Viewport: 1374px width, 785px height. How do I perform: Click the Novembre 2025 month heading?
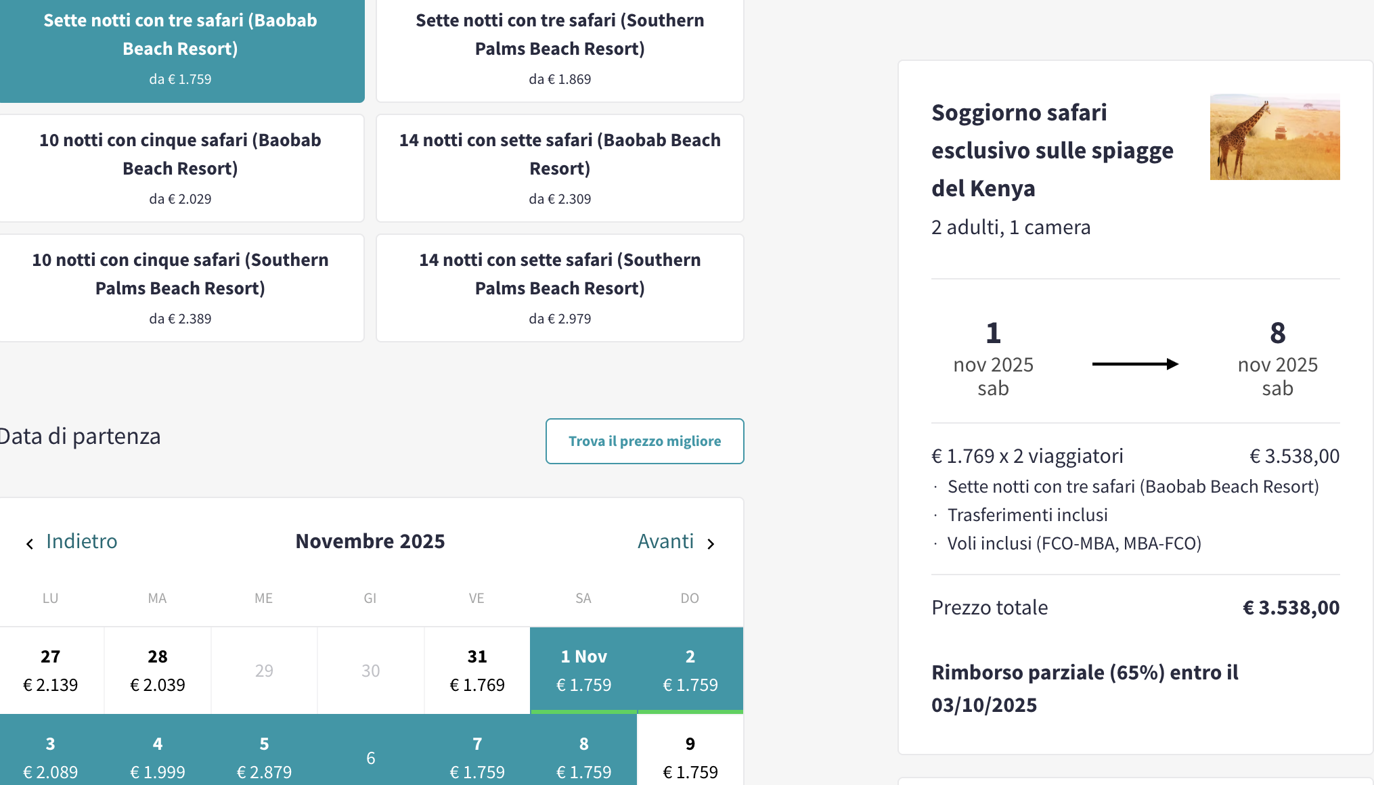(x=370, y=541)
